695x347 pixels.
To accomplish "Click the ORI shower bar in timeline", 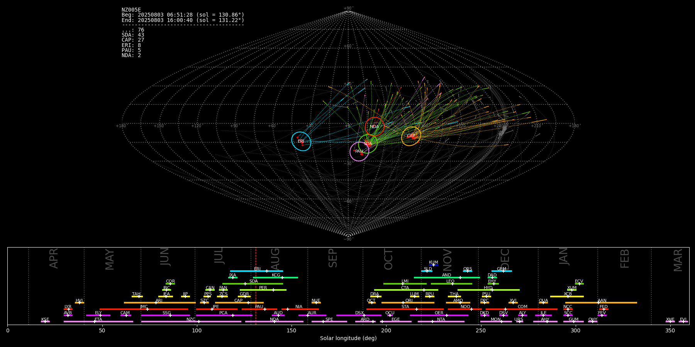I will point(408,303).
